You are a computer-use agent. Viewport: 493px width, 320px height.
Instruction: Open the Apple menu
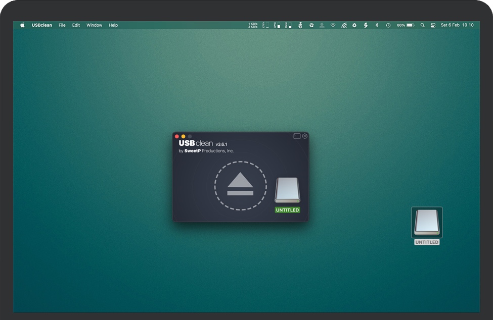click(22, 25)
